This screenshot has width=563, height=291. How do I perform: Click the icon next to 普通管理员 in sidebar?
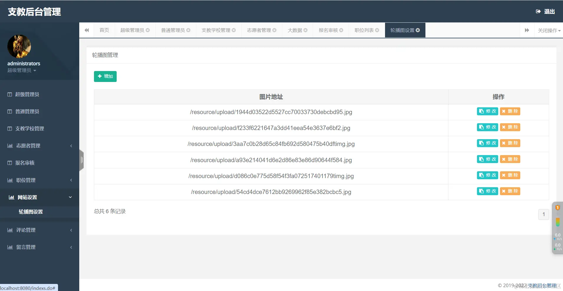10,111
